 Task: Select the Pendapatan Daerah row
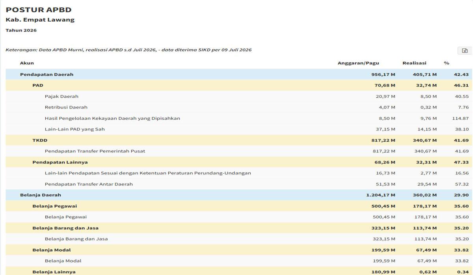(x=239, y=74)
